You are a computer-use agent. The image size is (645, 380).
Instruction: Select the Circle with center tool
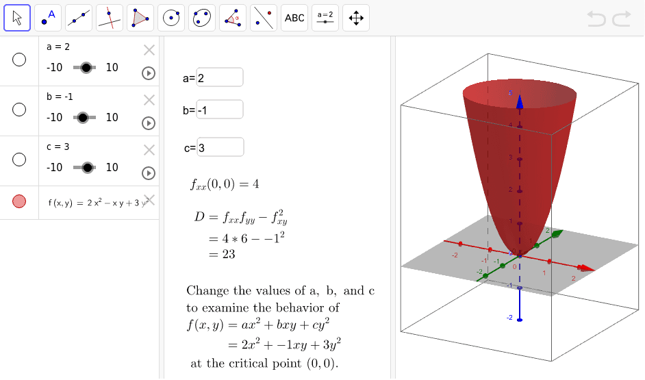[171, 18]
